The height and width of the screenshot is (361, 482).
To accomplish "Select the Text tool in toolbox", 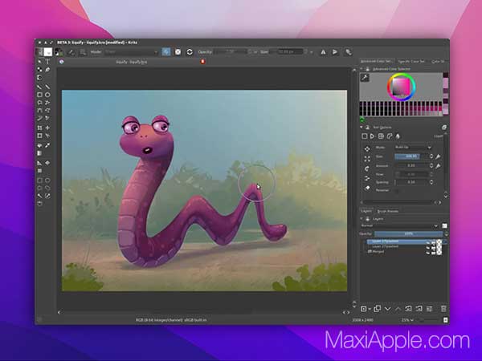I will point(47,62).
